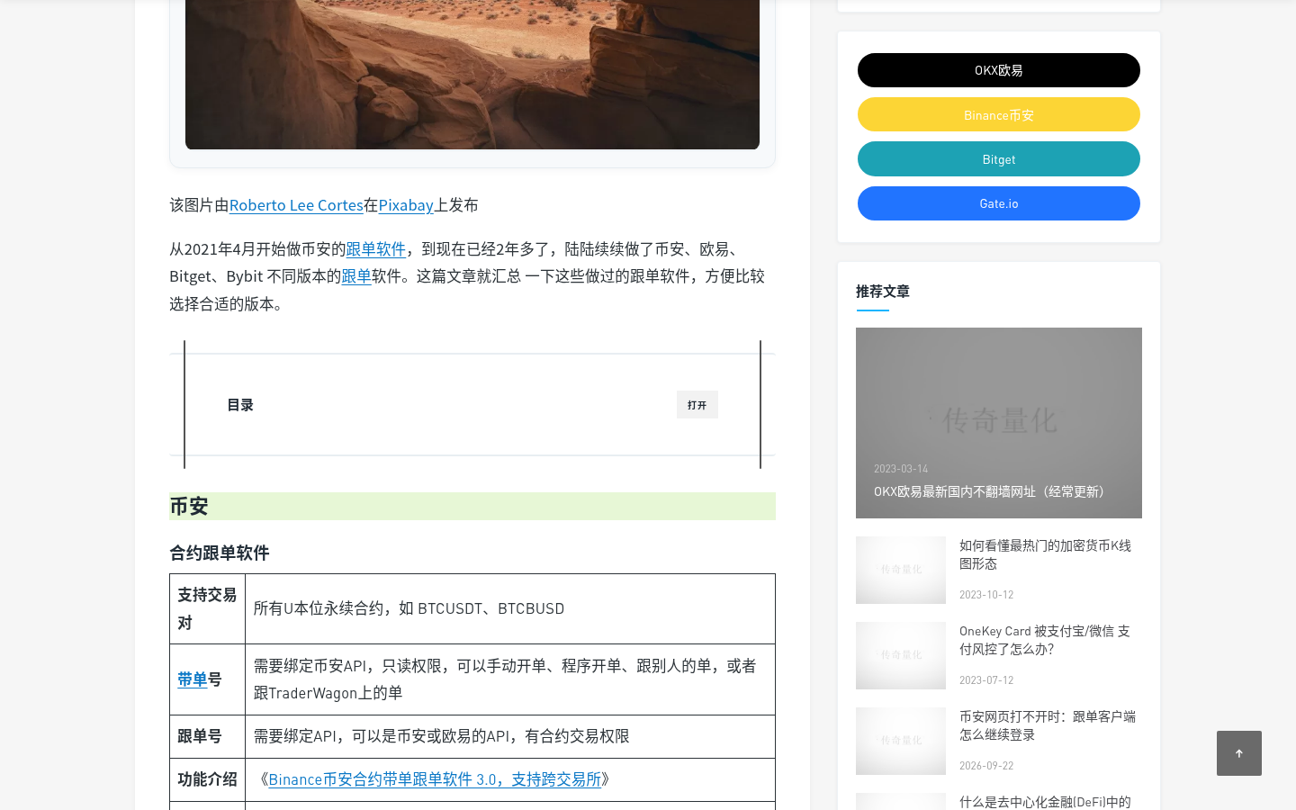The image size is (1296, 810).
Task: Click the 合约跟单软件 subheading
Action: coord(220,553)
